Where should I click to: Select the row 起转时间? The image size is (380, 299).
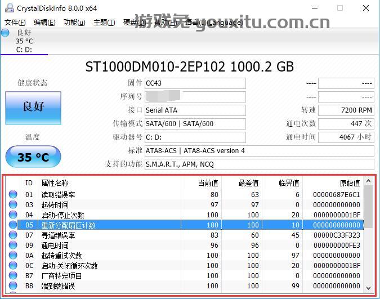pyautogui.click(x=185, y=204)
